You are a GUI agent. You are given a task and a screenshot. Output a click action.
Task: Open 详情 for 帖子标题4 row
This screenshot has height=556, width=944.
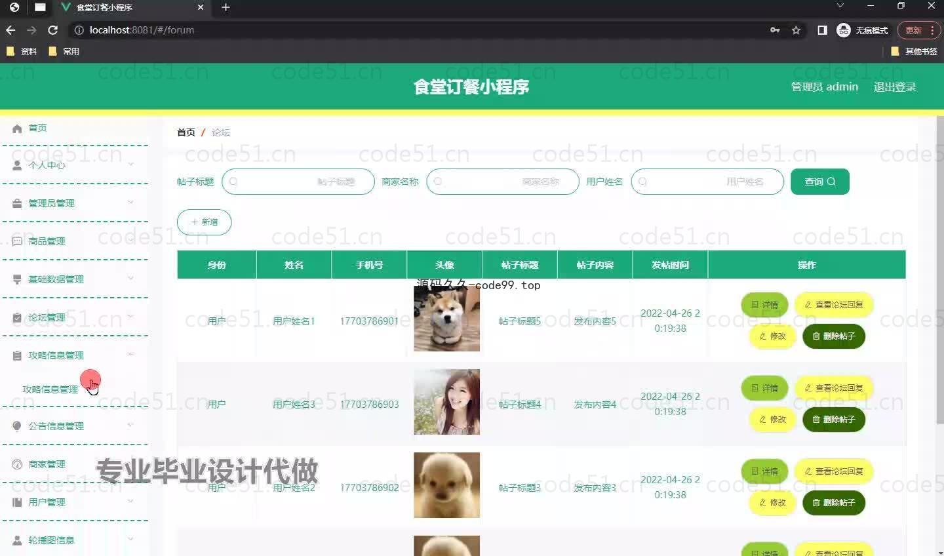pyautogui.click(x=764, y=388)
